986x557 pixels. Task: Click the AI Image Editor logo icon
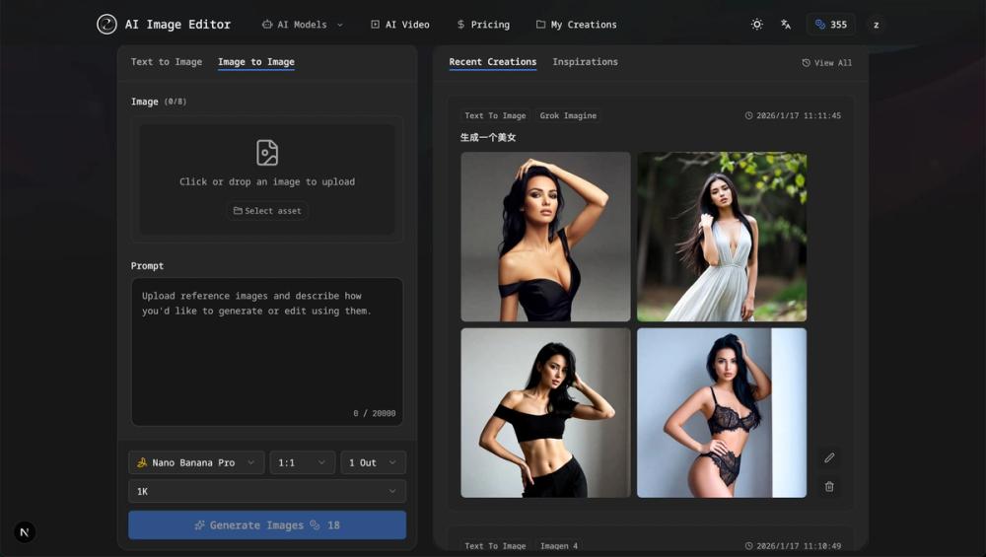(x=106, y=25)
